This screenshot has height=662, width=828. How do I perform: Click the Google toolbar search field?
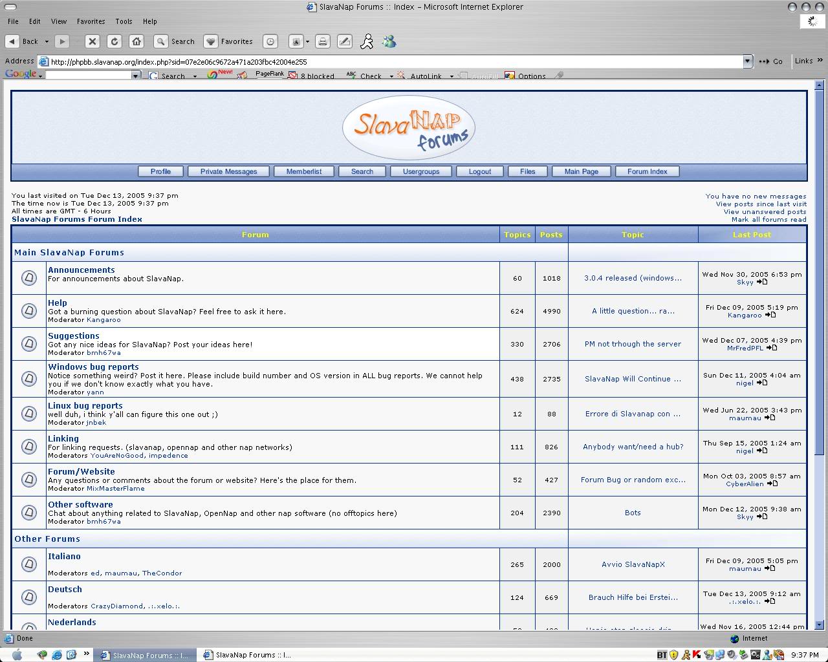[x=89, y=76]
